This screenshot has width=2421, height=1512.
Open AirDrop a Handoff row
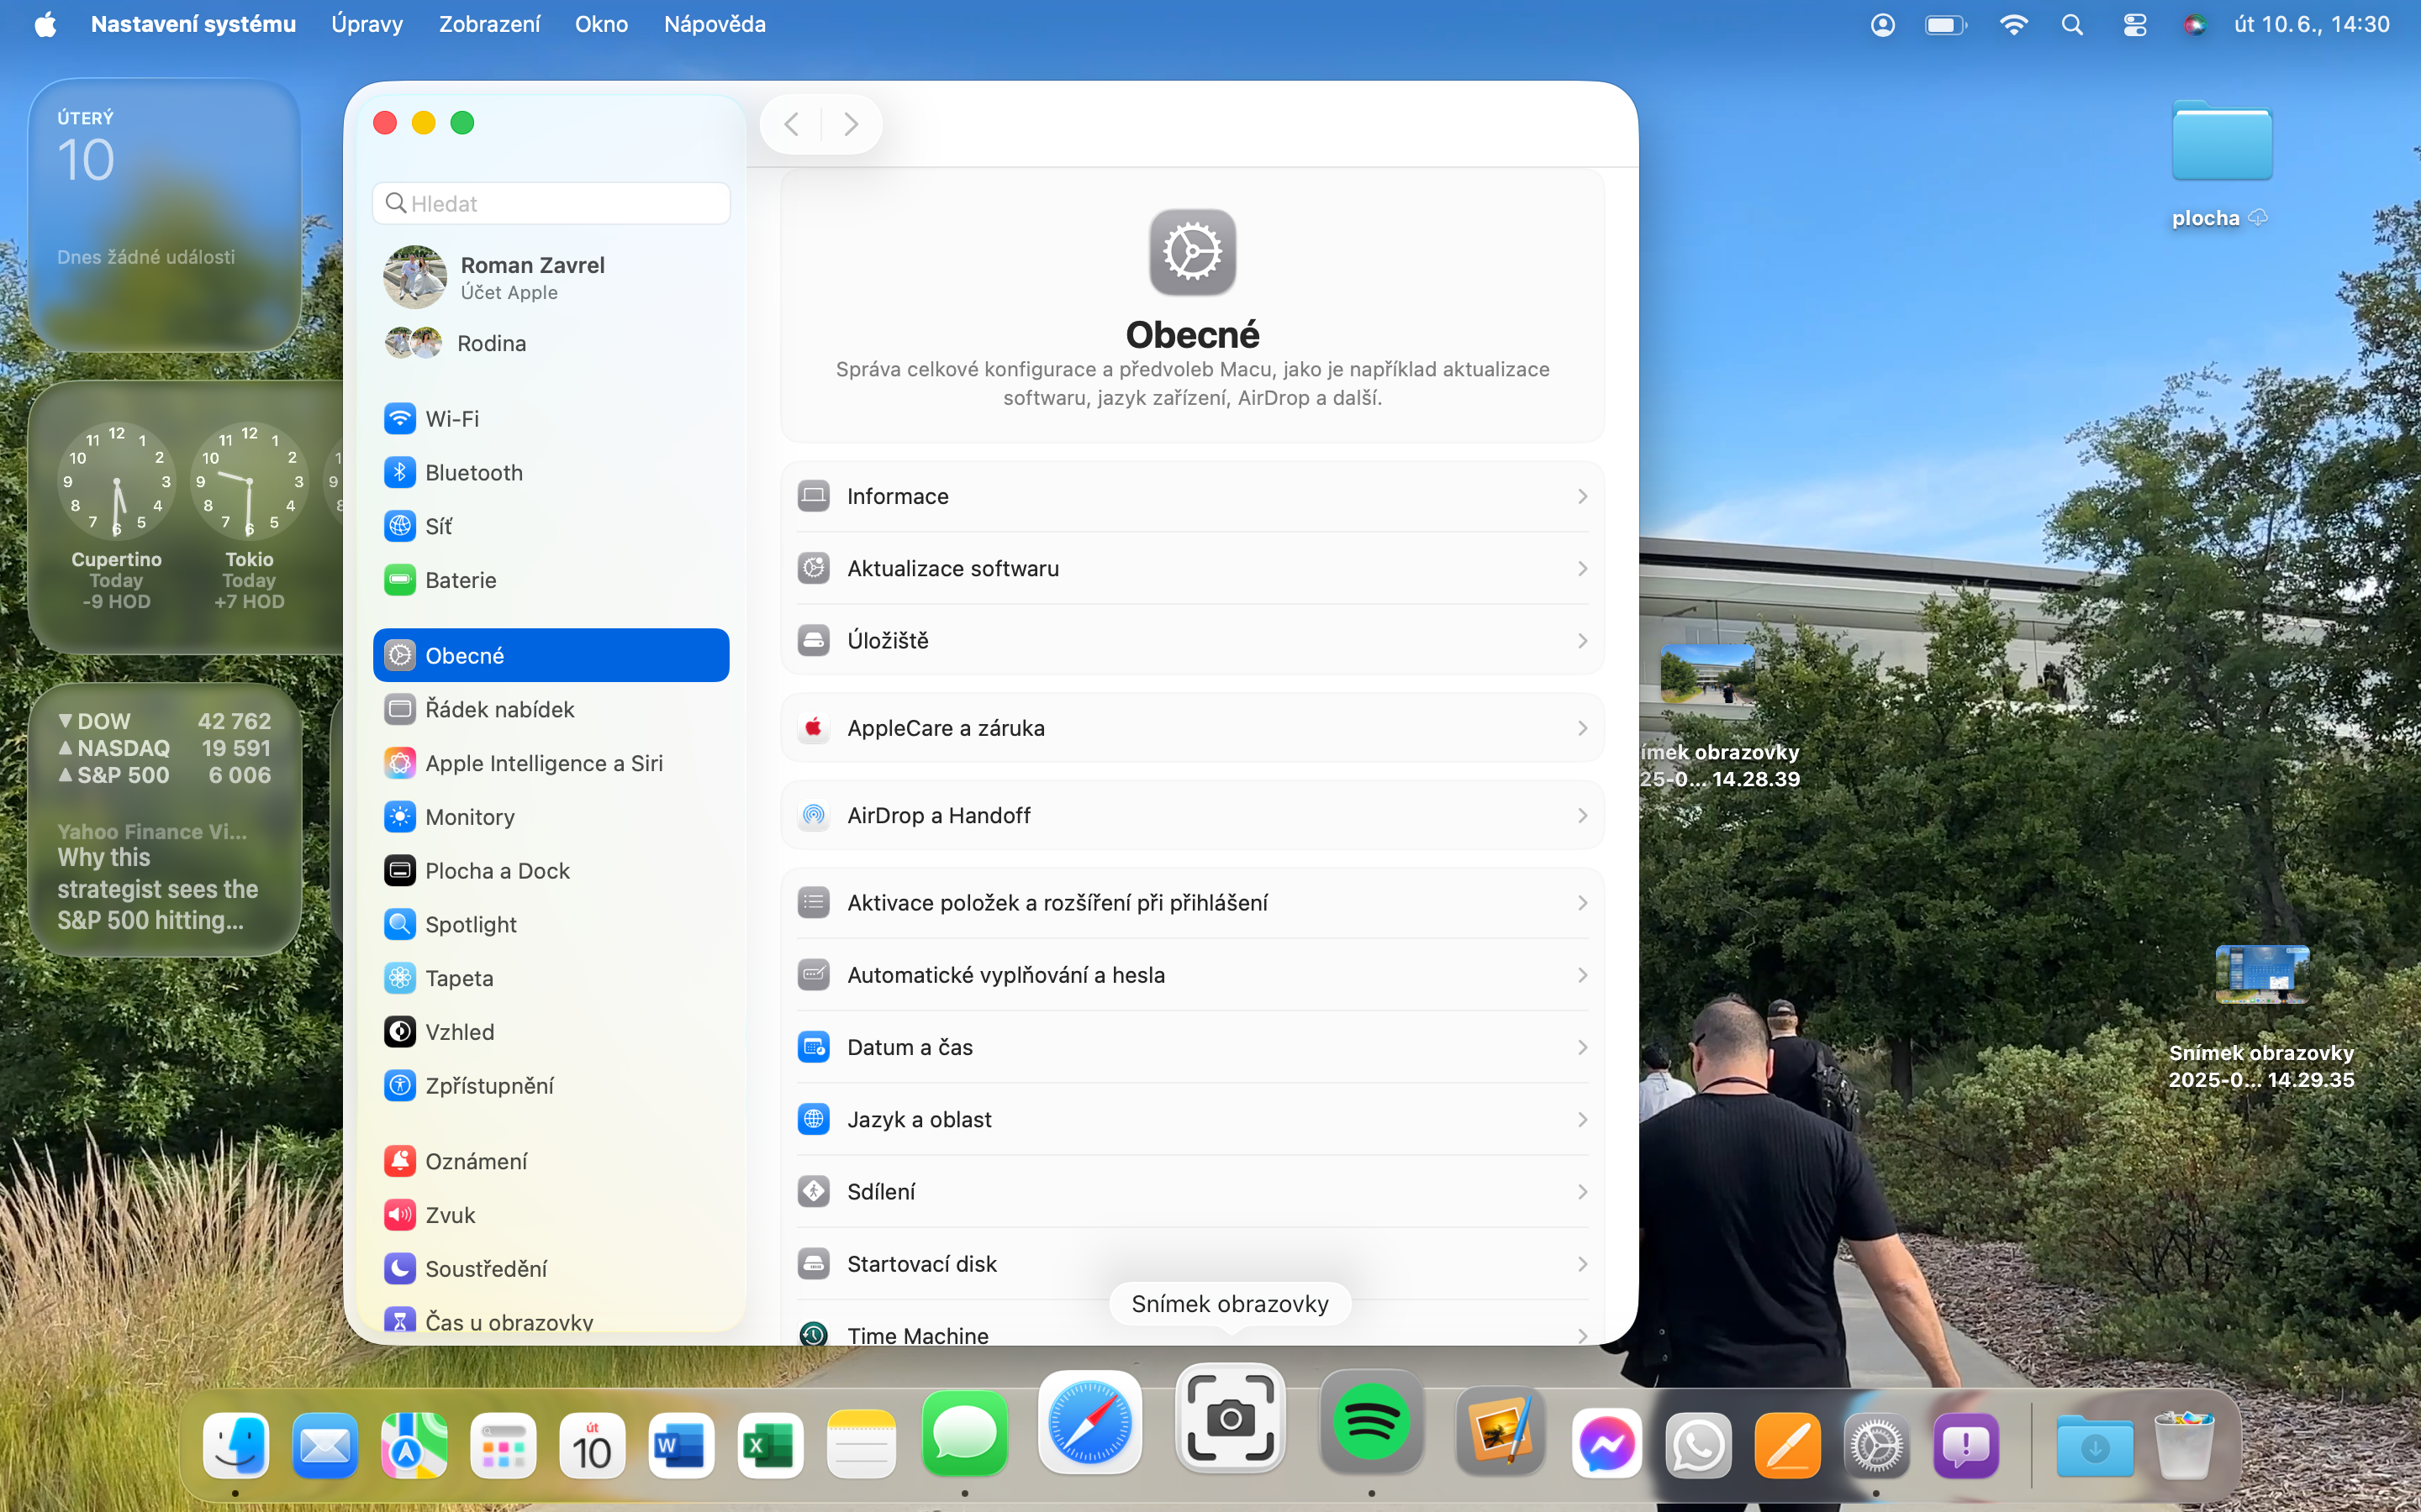[x=1191, y=815]
